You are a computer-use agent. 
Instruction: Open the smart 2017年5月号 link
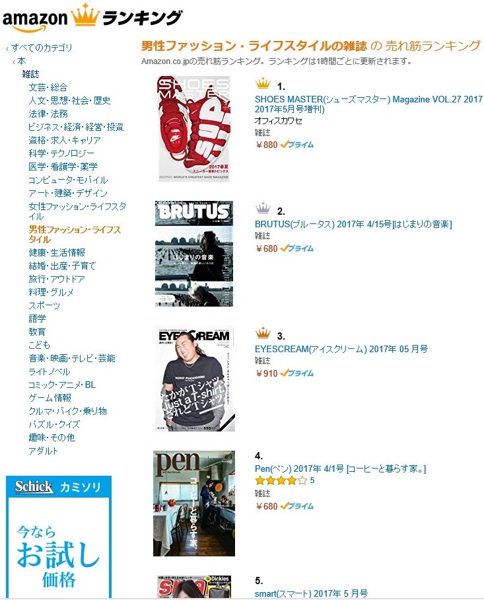(x=311, y=593)
